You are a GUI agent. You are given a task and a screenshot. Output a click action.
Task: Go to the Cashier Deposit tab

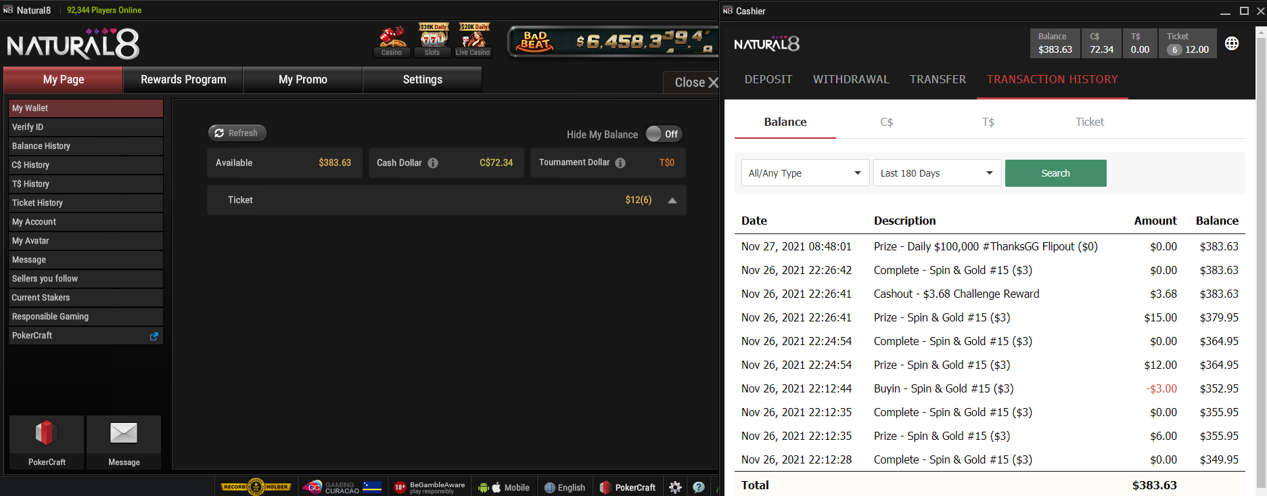click(x=768, y=80)
